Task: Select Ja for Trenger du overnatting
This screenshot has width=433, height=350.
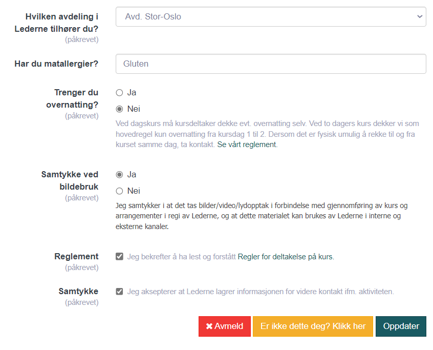Action: click(x=119, y=93)
